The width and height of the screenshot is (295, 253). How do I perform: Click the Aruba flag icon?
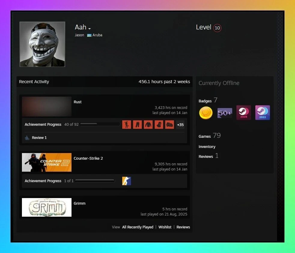[x=89, y=35]
